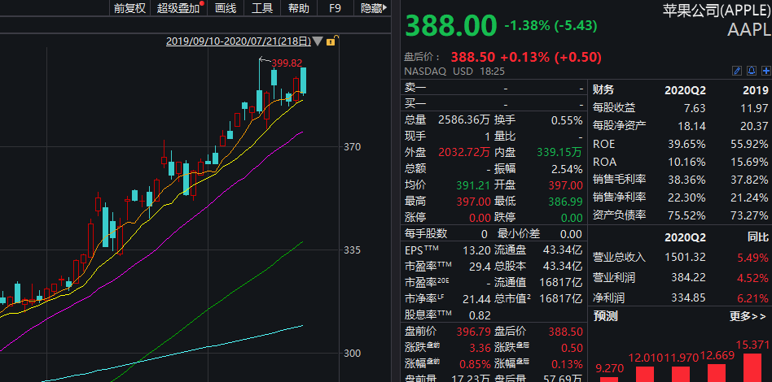Click the 市盈率 29.4 value
This screenshot has width=772, height=382.
[x=480, y=267]
